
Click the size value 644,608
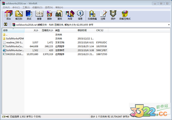pyautogui.click(x=34, y=46)
